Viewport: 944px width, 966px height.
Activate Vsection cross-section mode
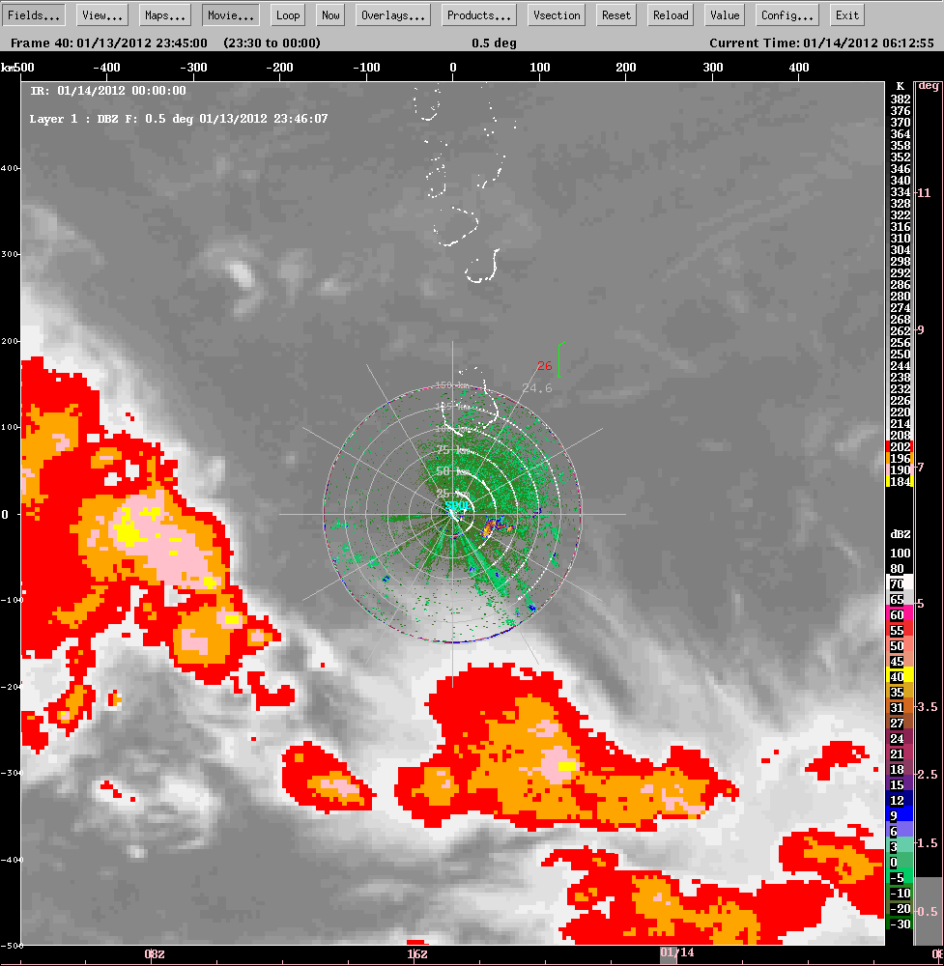click(556, 14)
